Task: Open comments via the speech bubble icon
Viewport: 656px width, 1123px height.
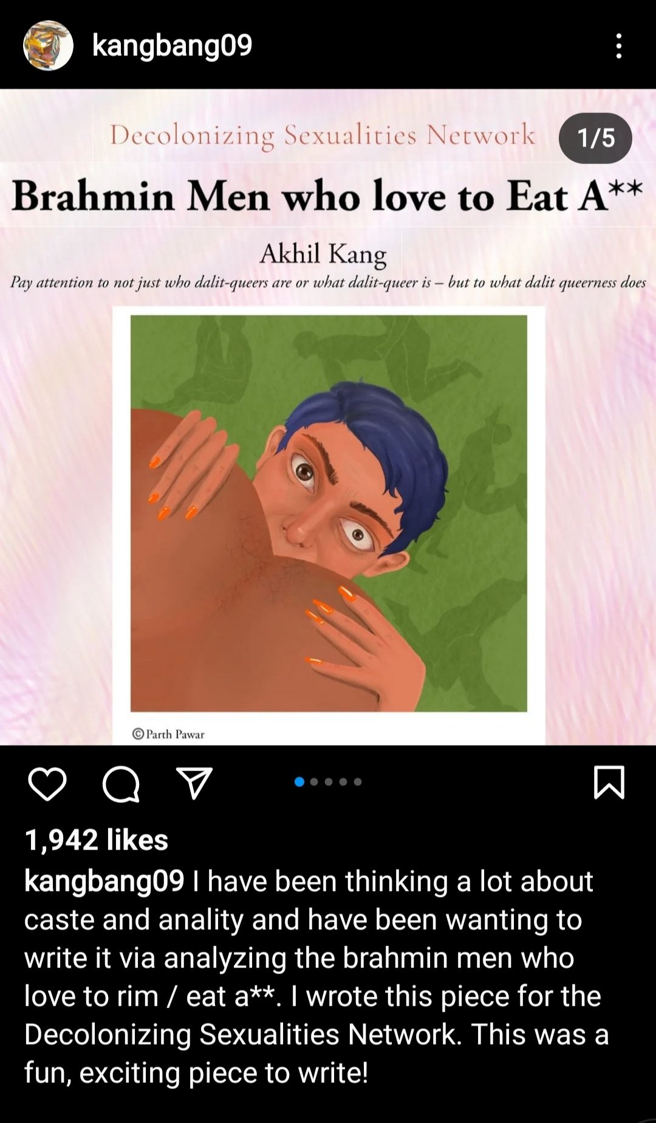Action: coord(121,784)
